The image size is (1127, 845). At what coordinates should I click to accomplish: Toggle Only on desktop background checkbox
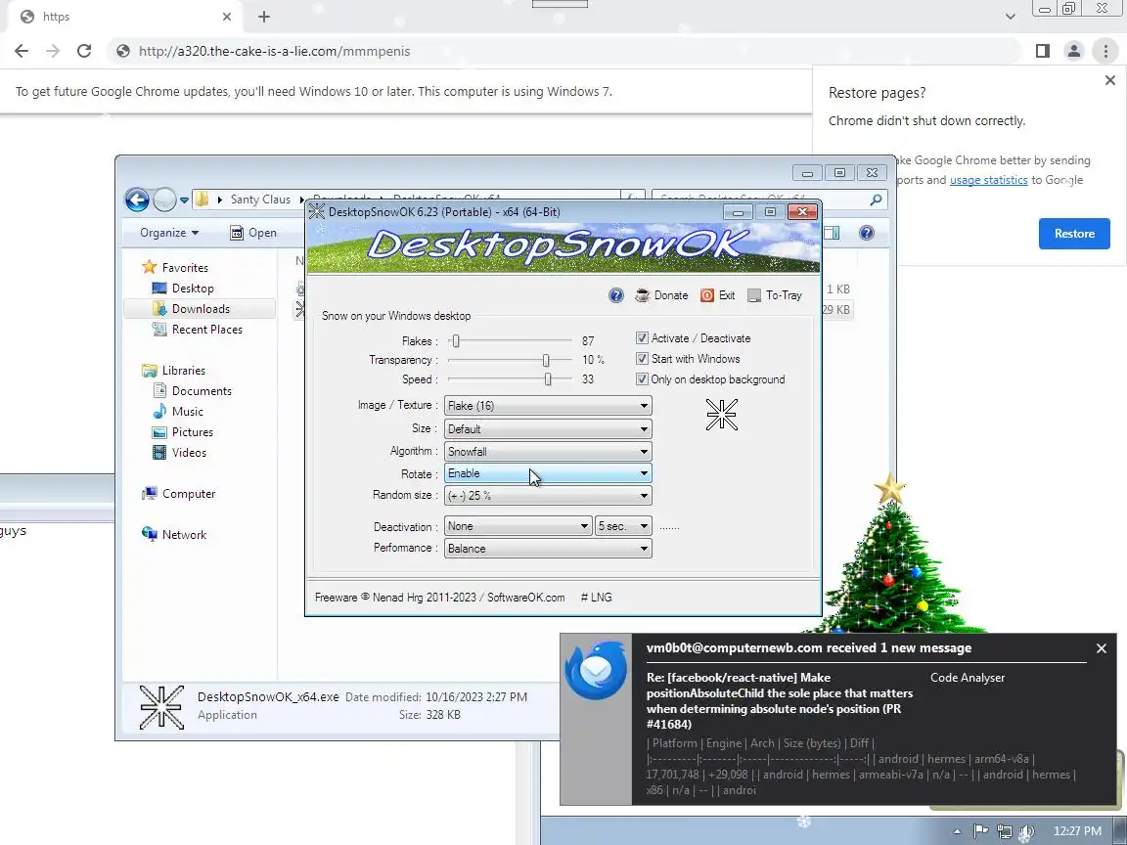pos(642,378)
